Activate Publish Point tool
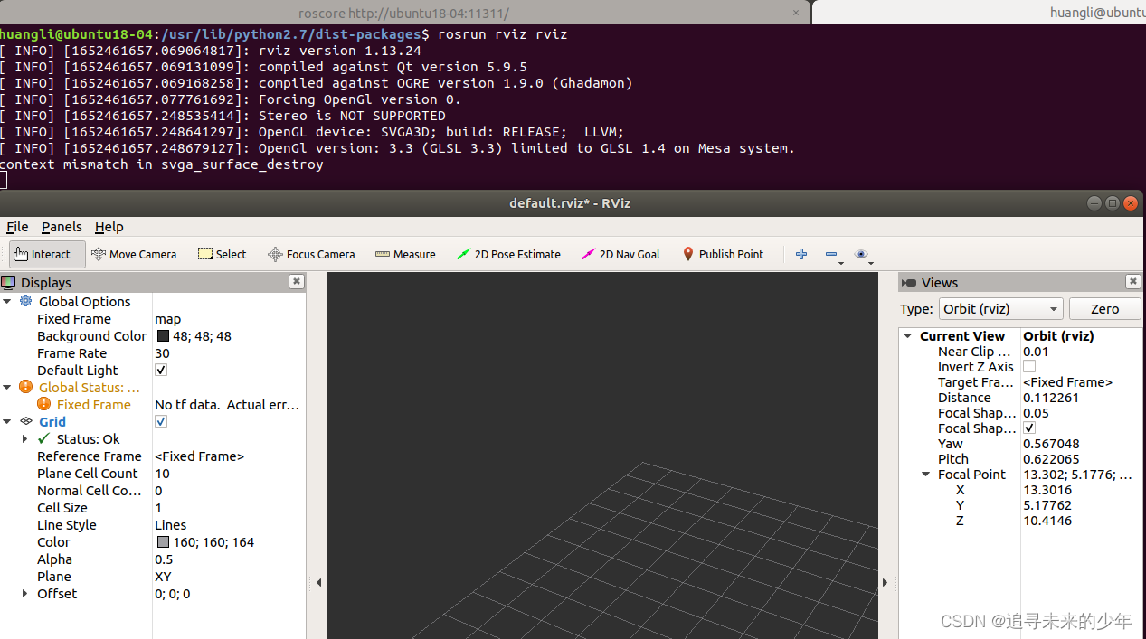 click(723, 254)
